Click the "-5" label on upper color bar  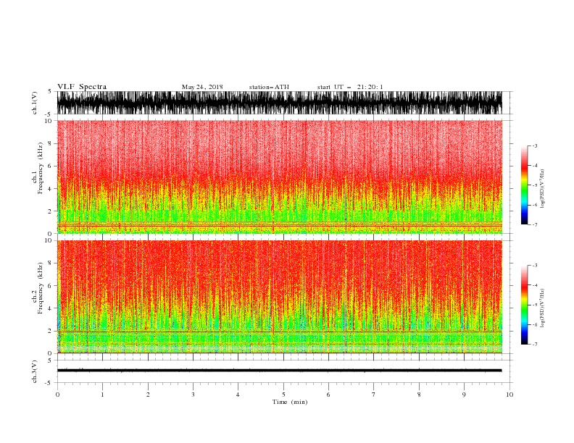[x=534, y=185]
